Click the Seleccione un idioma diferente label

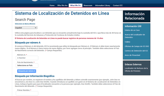pos(25,24)
